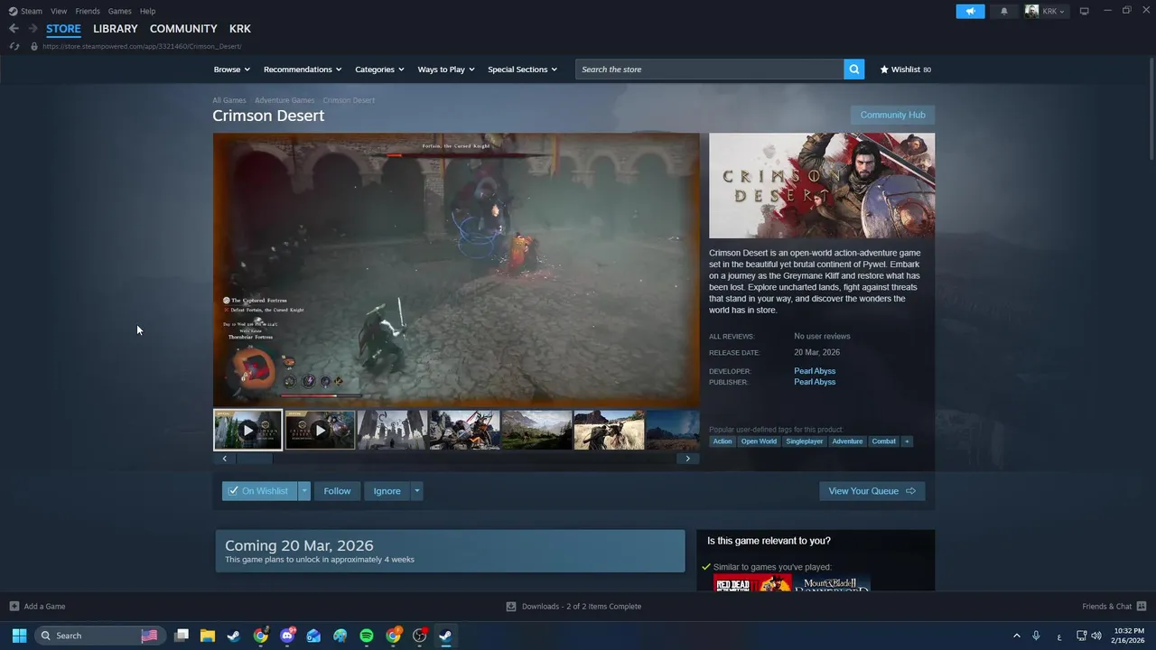Click the Ignore button

click(x=387, y=491)
